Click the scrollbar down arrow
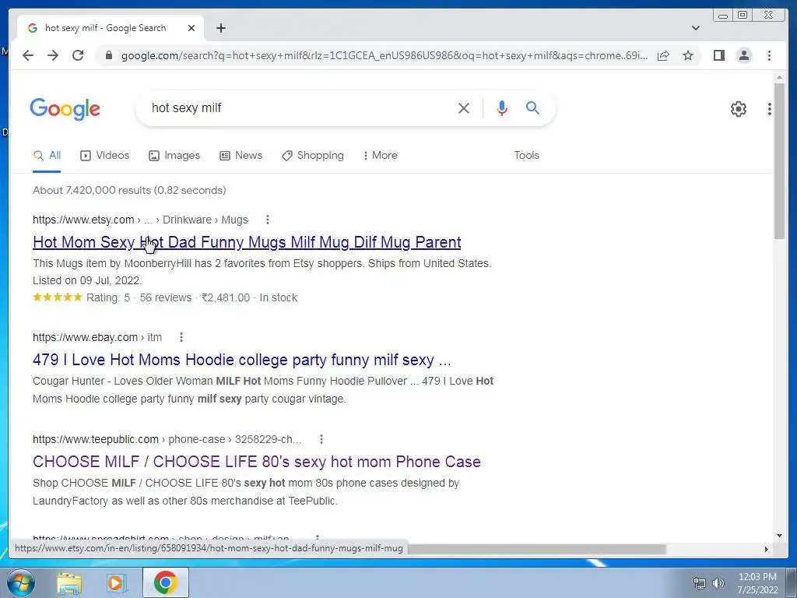This screenshot has width=797, height=598. (x=780, y=536)
